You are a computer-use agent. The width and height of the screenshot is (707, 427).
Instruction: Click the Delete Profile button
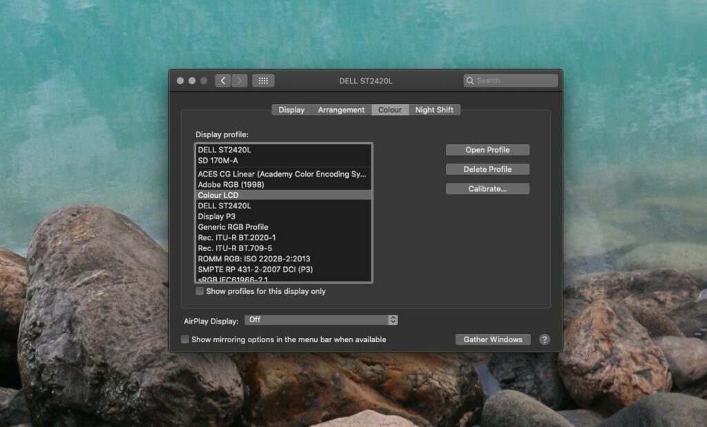tap(487, 169)
